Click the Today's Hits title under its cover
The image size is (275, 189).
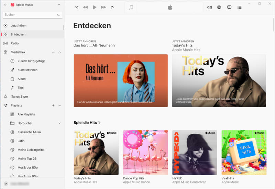[x=82, y=178]
